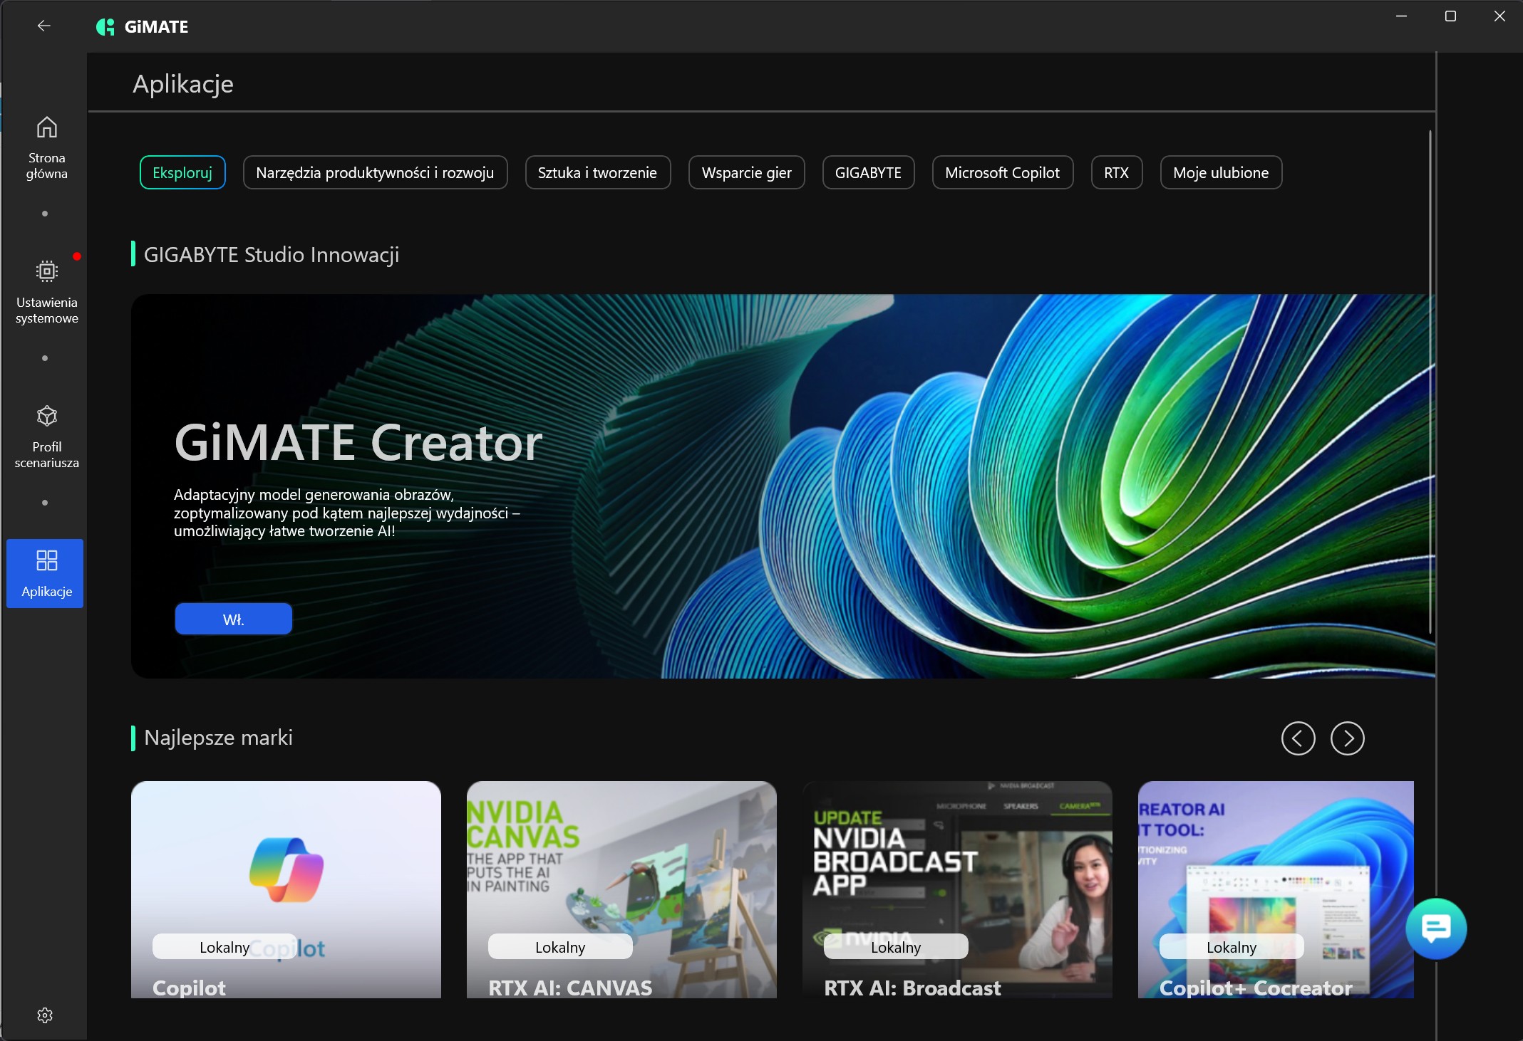
Task: Select the Eksploruj filter tab
Action: (x=182, y=173)
